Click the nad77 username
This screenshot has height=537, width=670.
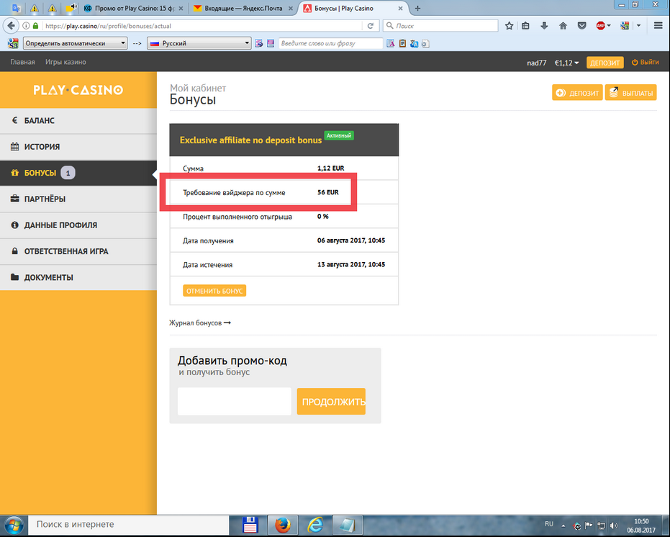pyautogui.click(x=537, y=63)
